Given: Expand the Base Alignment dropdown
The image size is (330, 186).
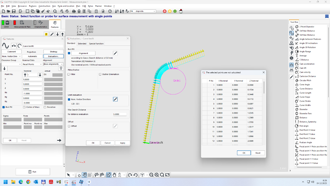Looking at the screenshot, I should pyautogui.click(x=53, y=64).
